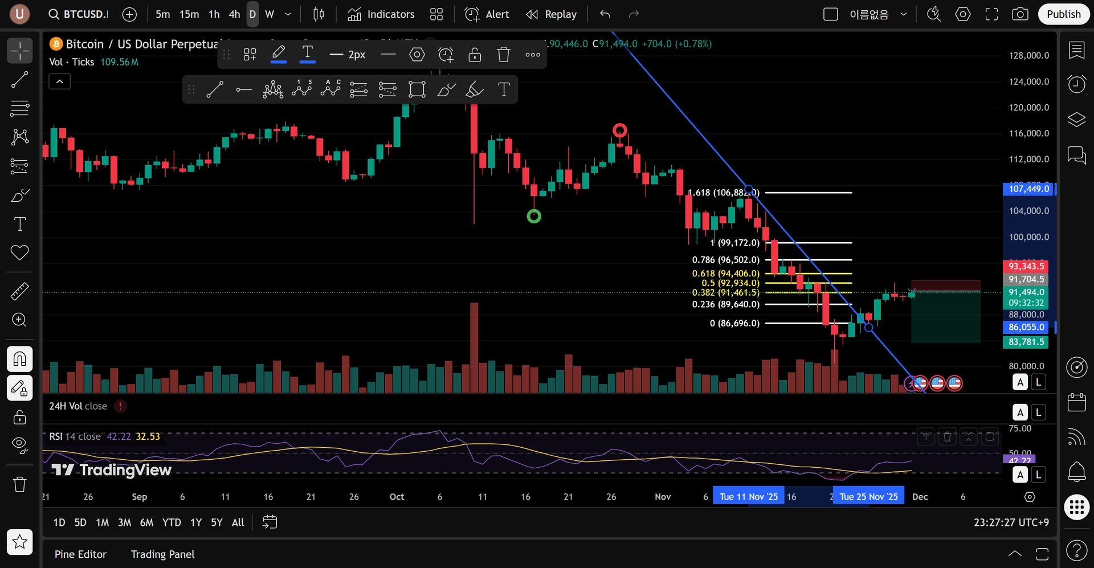Toggle log scale L in the RSI pane
Image resolution: width=1094 pixels, height=568 pixels.
point(1039,475)
